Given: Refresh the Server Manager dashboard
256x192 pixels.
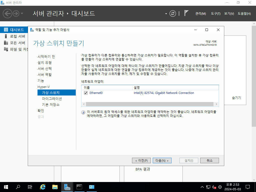Looking at the screenshot, I should coord(173,13).
